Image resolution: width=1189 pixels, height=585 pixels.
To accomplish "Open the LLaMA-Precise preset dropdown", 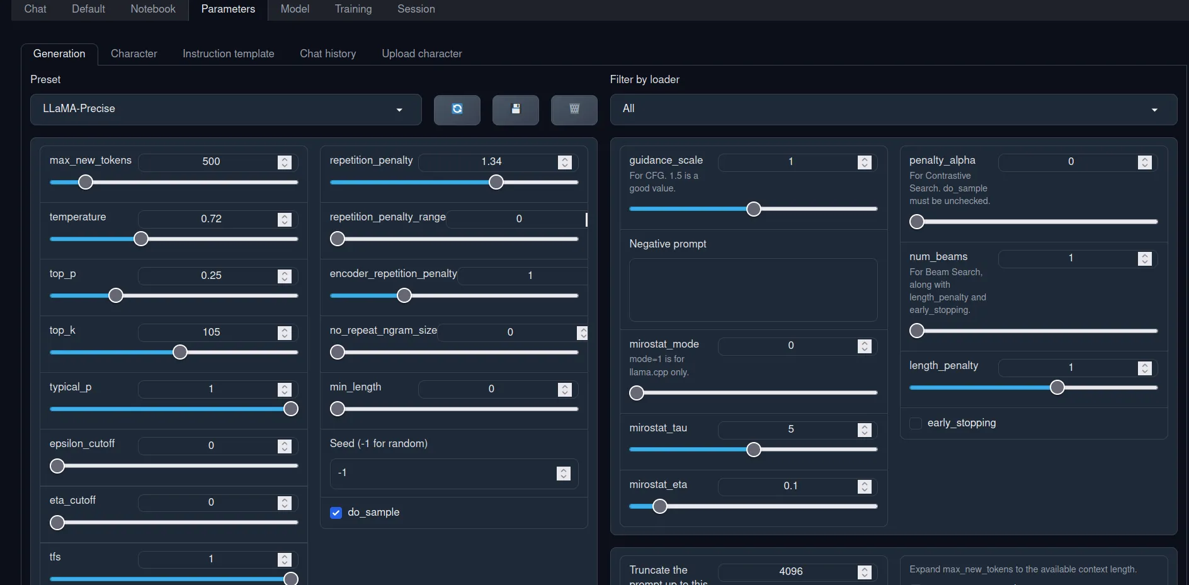I will (x=225, y=110).
